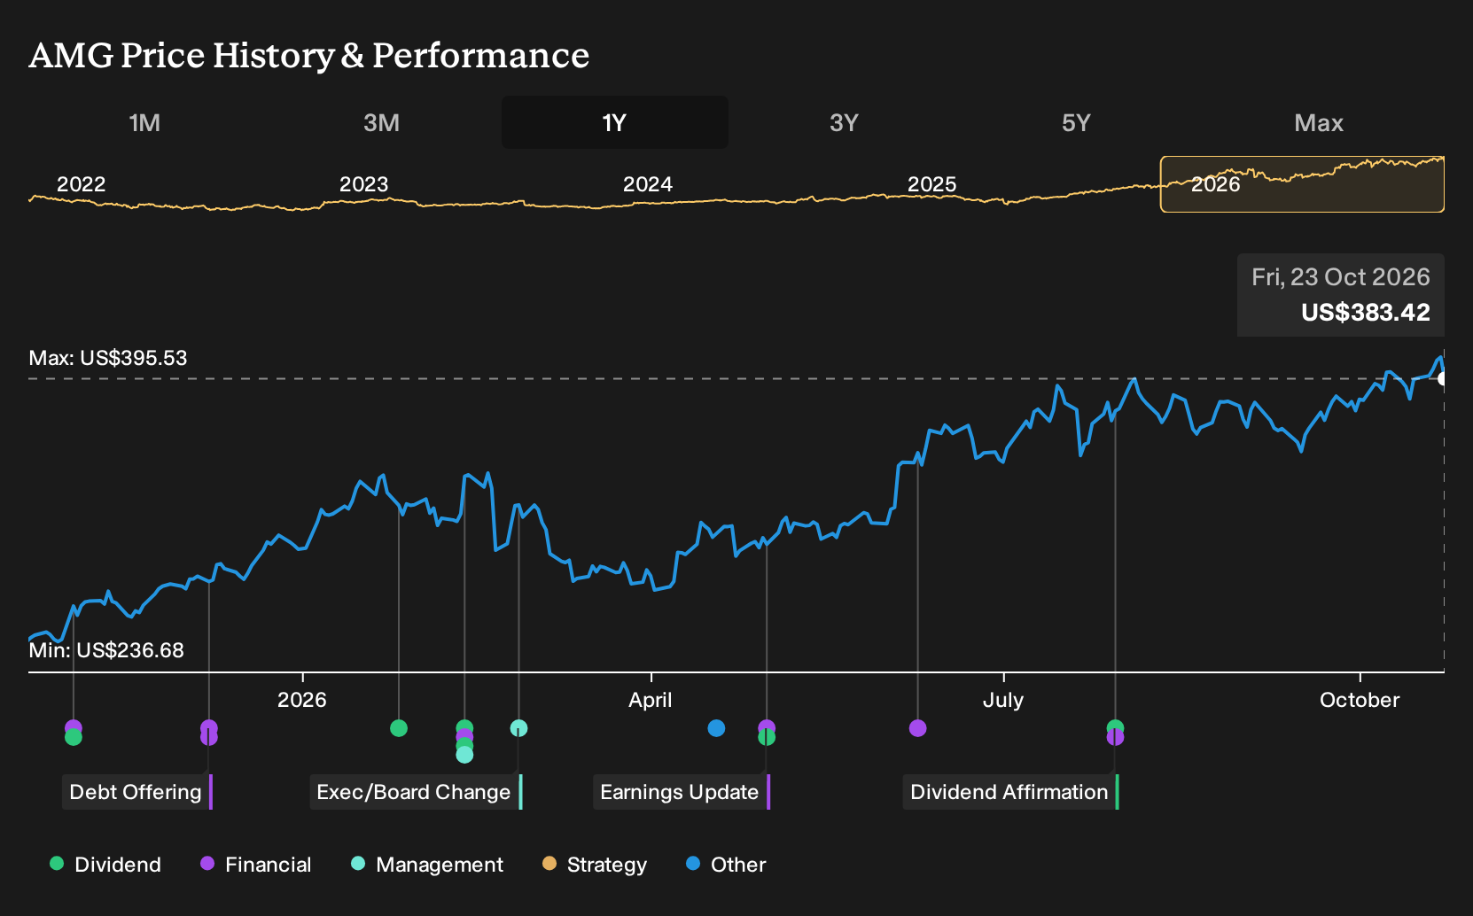
Task: Toggle the Financial legend filter
Action: coord(255,865)
